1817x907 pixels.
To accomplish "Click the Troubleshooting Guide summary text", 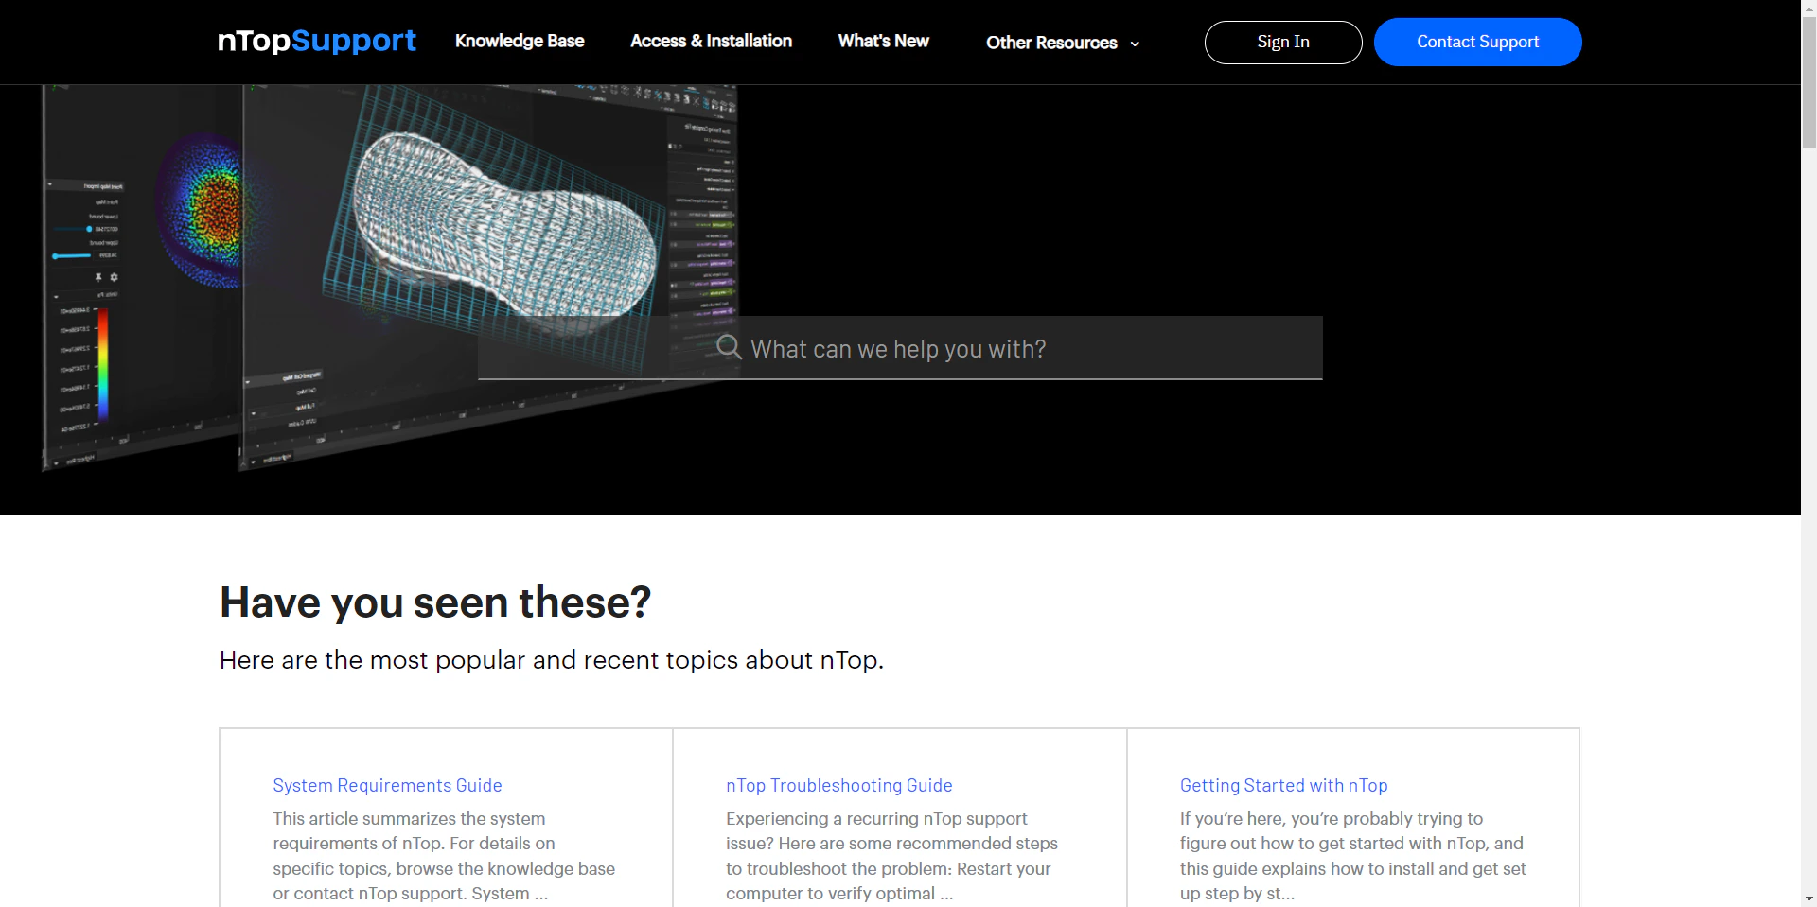I will click(891, 856).
